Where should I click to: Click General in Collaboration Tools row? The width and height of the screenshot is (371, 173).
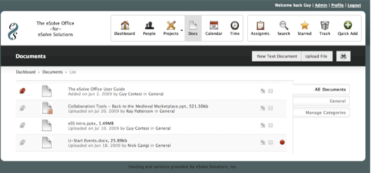point(167,111)
